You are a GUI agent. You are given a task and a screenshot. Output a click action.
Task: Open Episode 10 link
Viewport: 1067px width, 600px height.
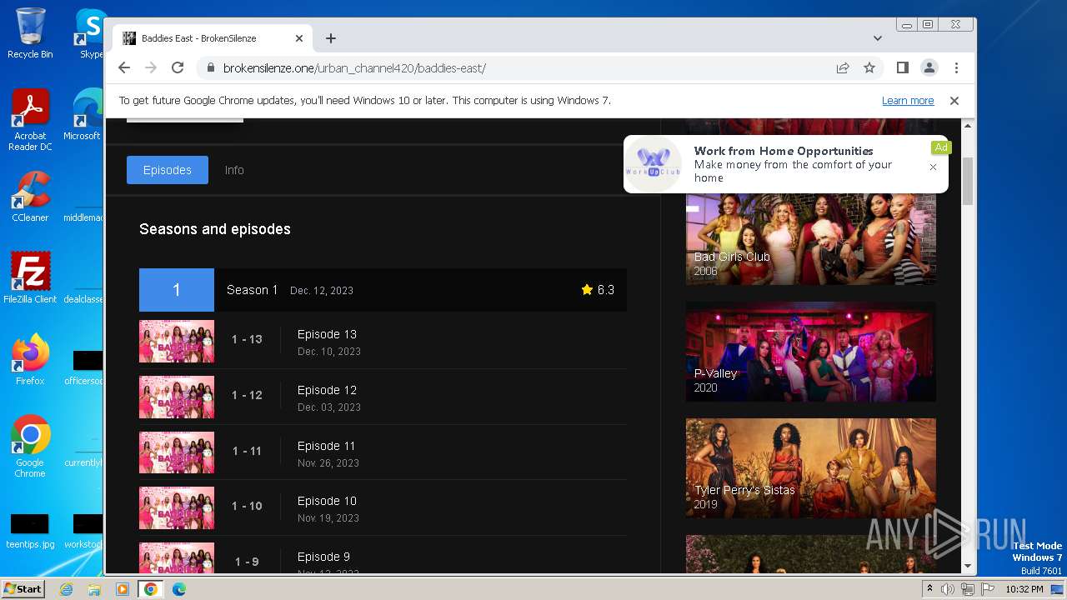(327, 501)
